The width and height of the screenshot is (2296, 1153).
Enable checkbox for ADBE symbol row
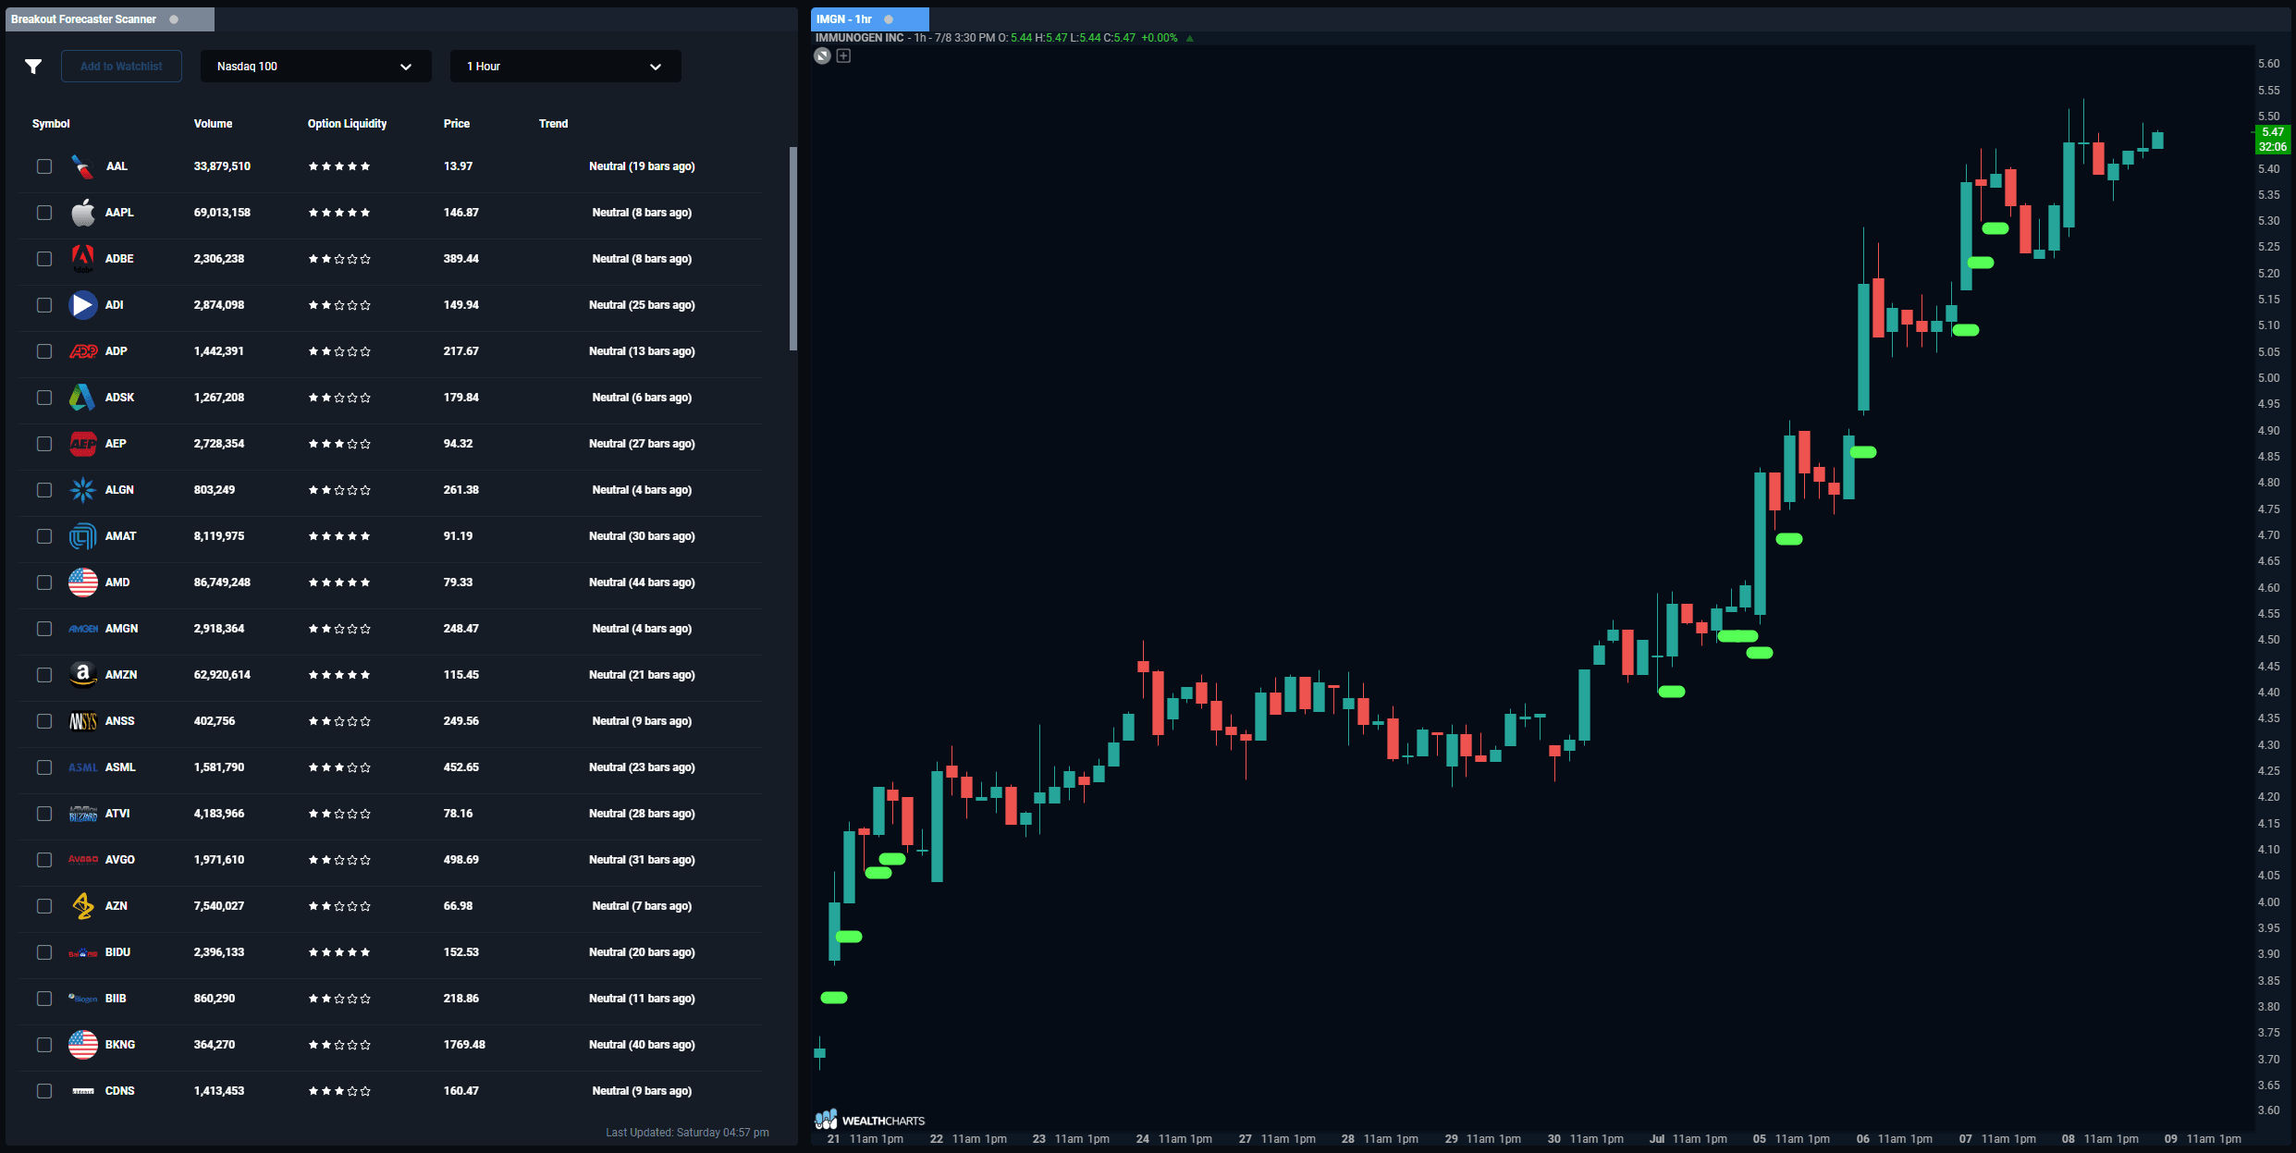(44, 259)
